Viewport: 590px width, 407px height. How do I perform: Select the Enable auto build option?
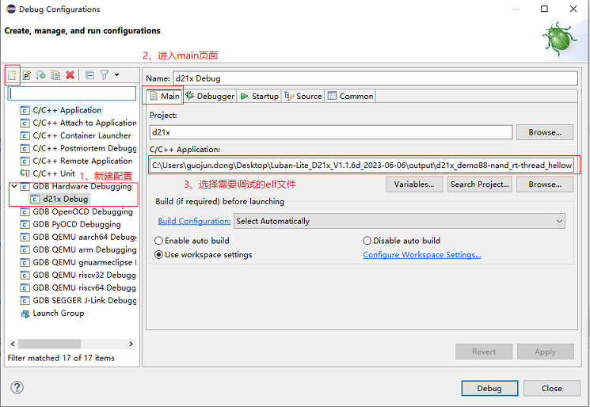[159, 241]
